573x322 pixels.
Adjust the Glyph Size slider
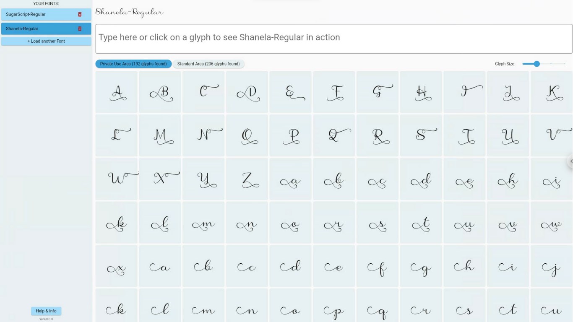point(537,64)
